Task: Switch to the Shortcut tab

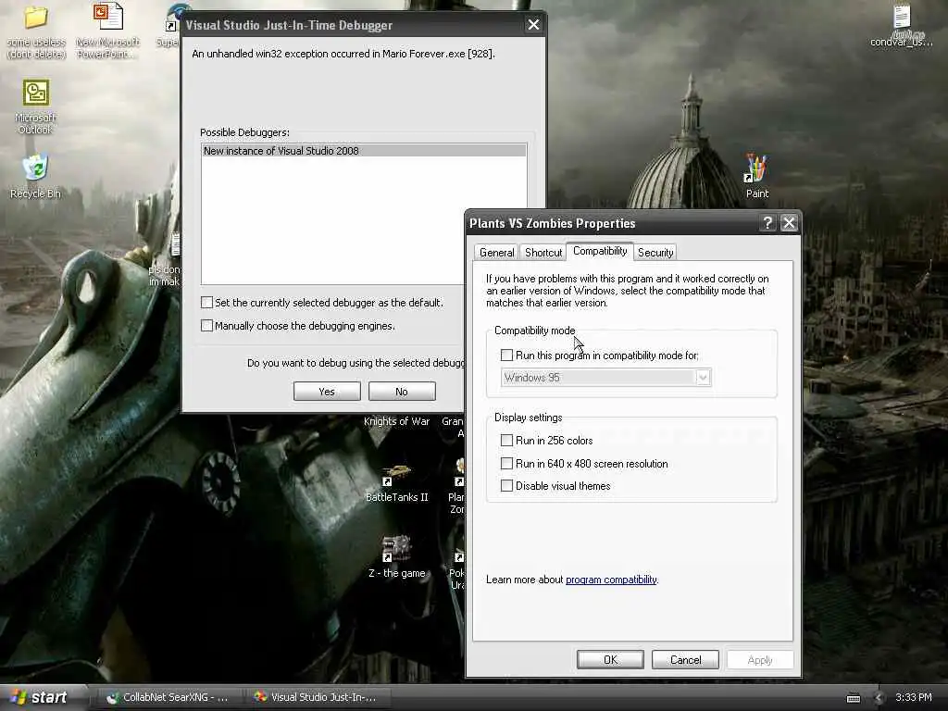Action: point(543,253)
